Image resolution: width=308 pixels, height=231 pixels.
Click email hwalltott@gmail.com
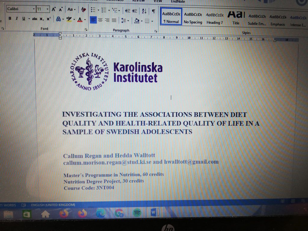(191, 162)
